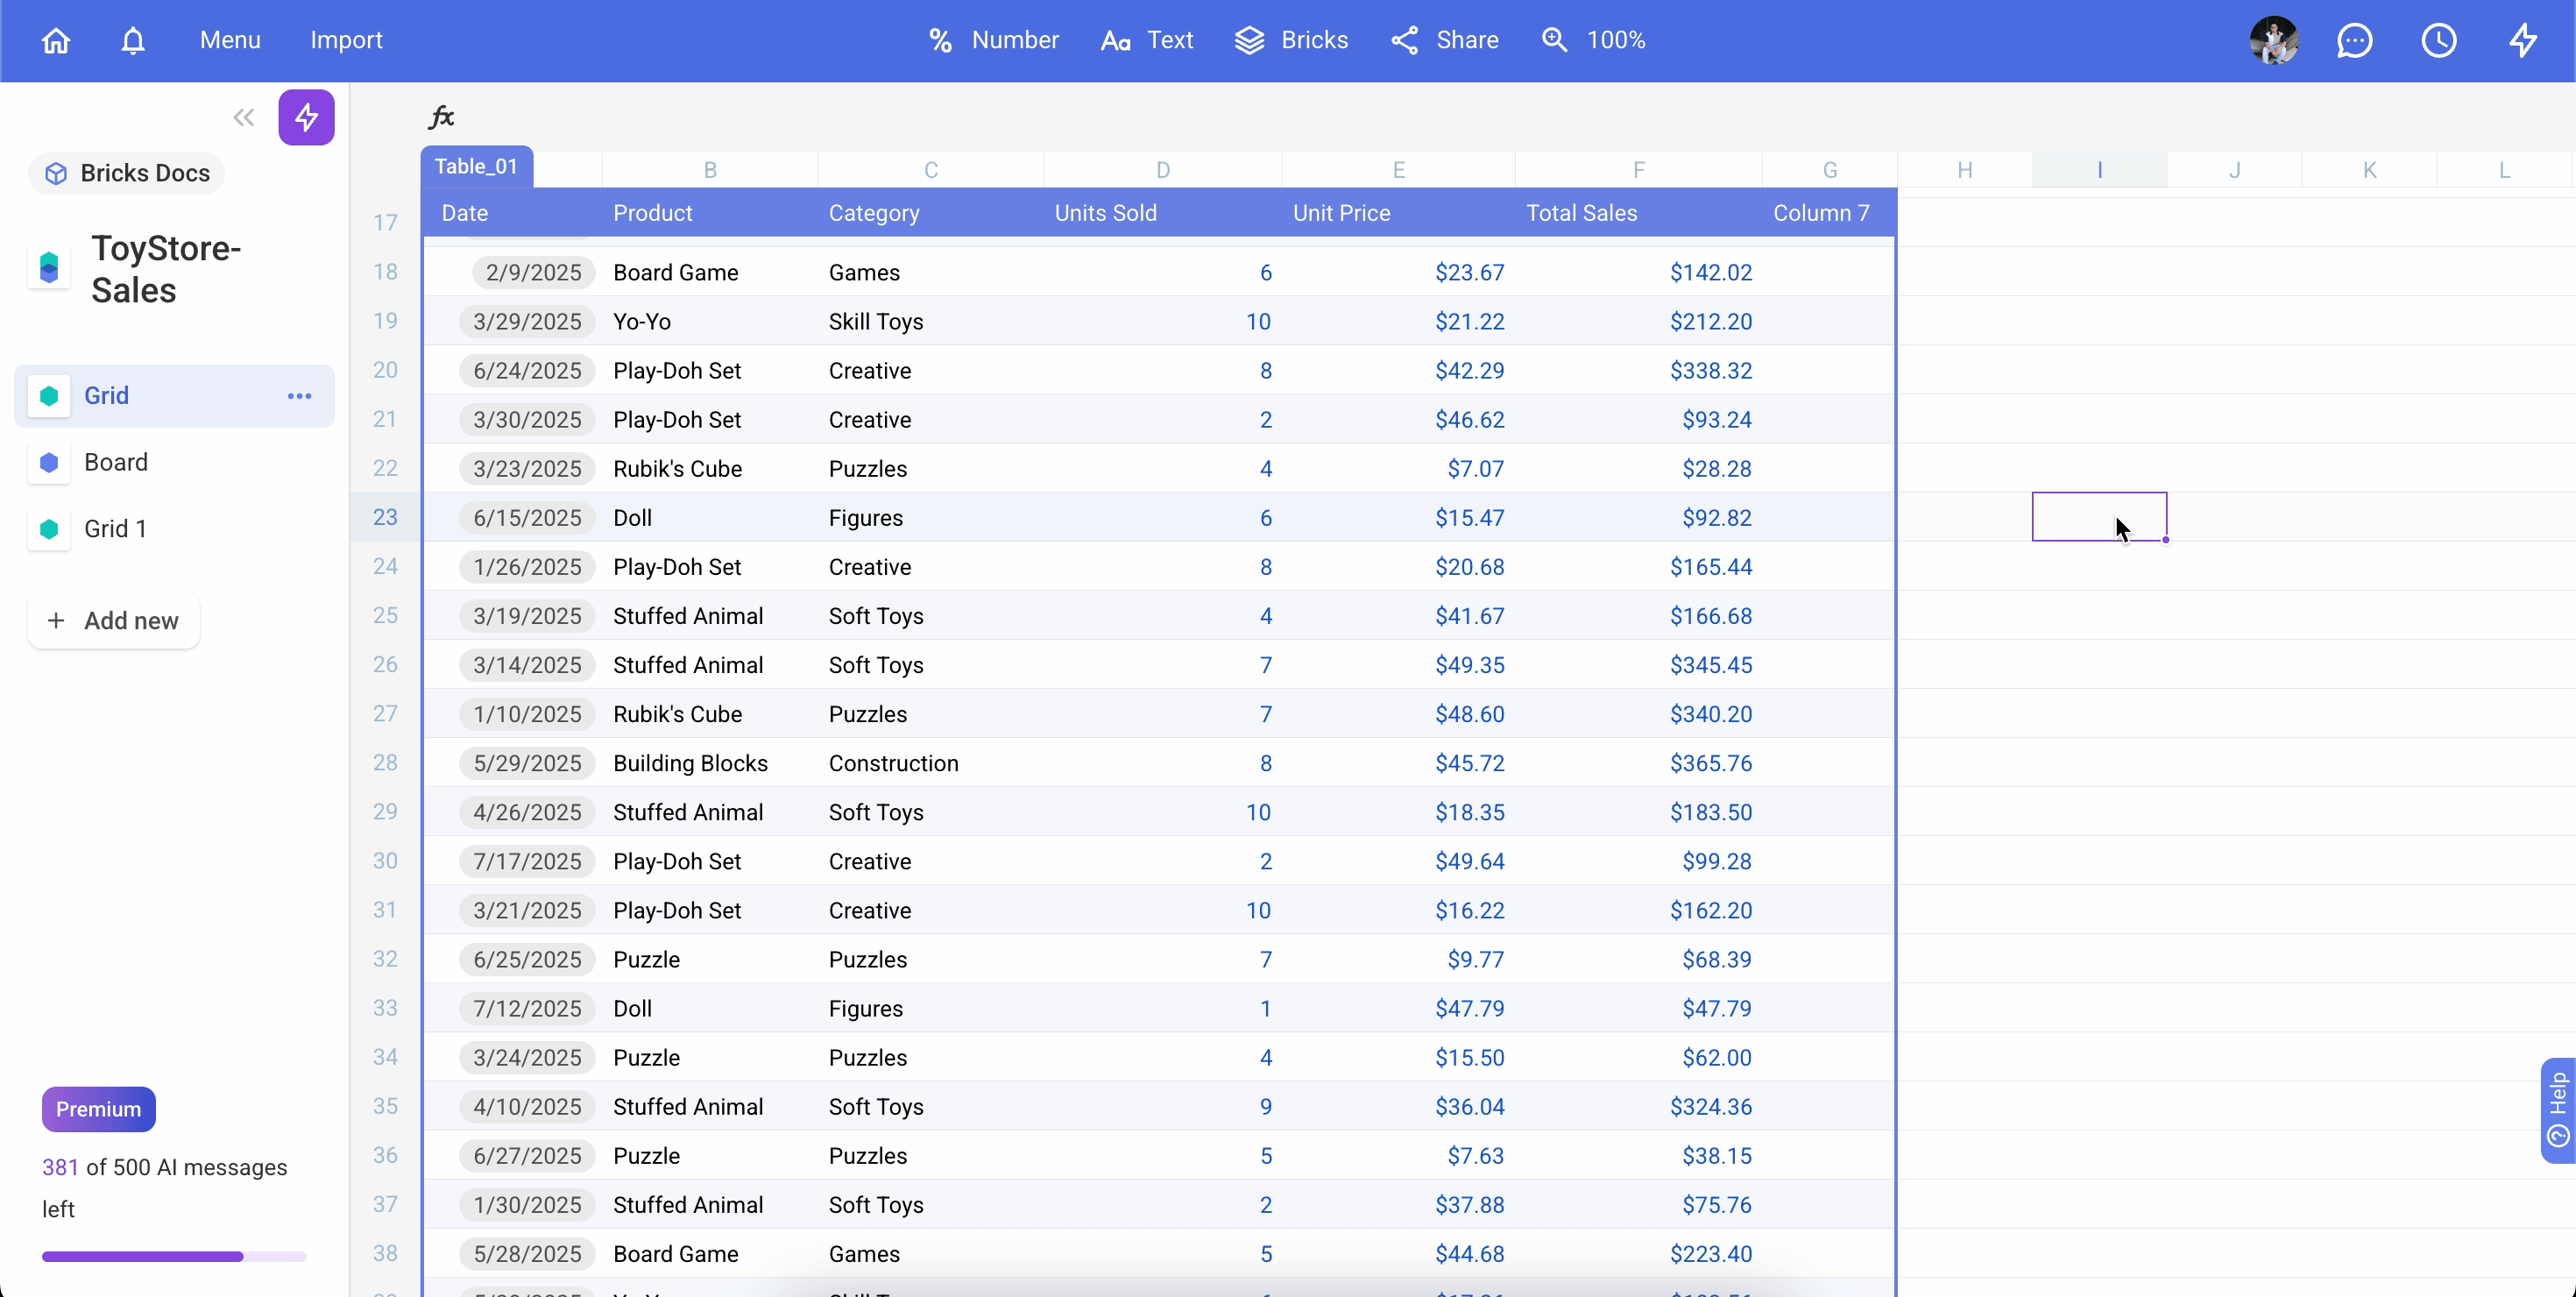Image resolution: width=2576 pixels, height=1297 pixels.
Task: Open the Help side tab
Action: point(2558,1109)
